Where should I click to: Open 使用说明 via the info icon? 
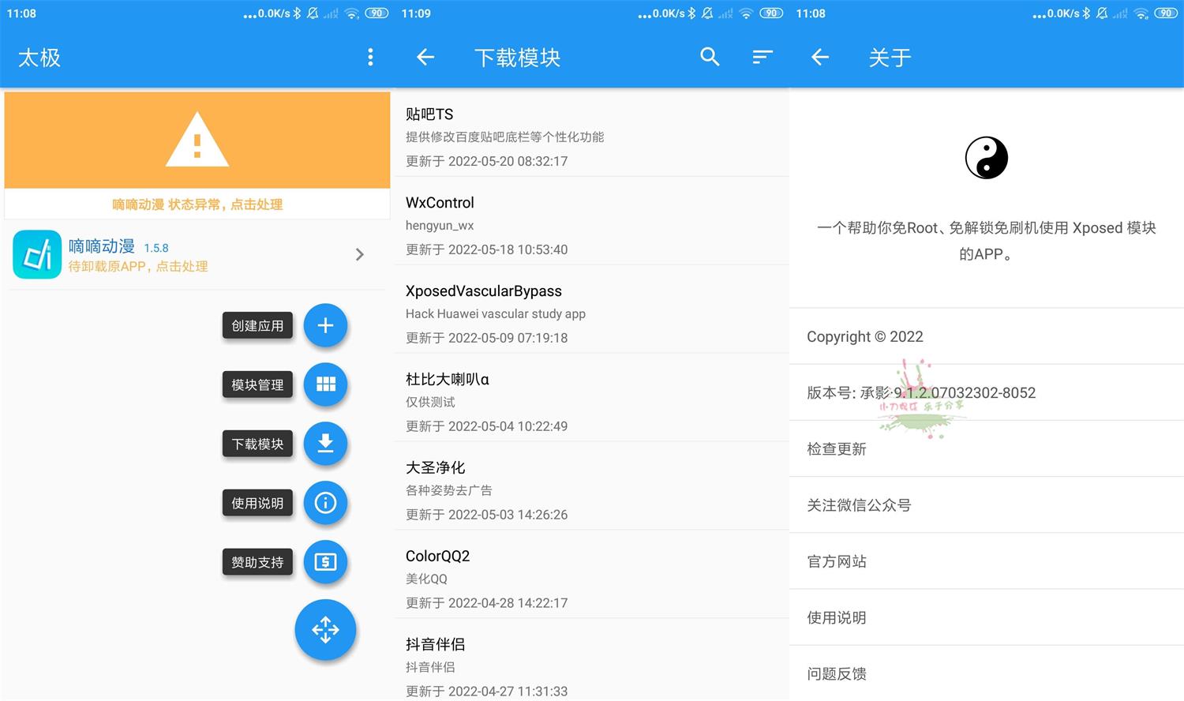click(x=325, y=503)
